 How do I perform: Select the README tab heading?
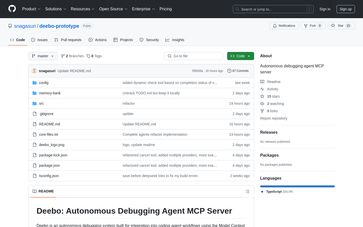tap(43, 191)
